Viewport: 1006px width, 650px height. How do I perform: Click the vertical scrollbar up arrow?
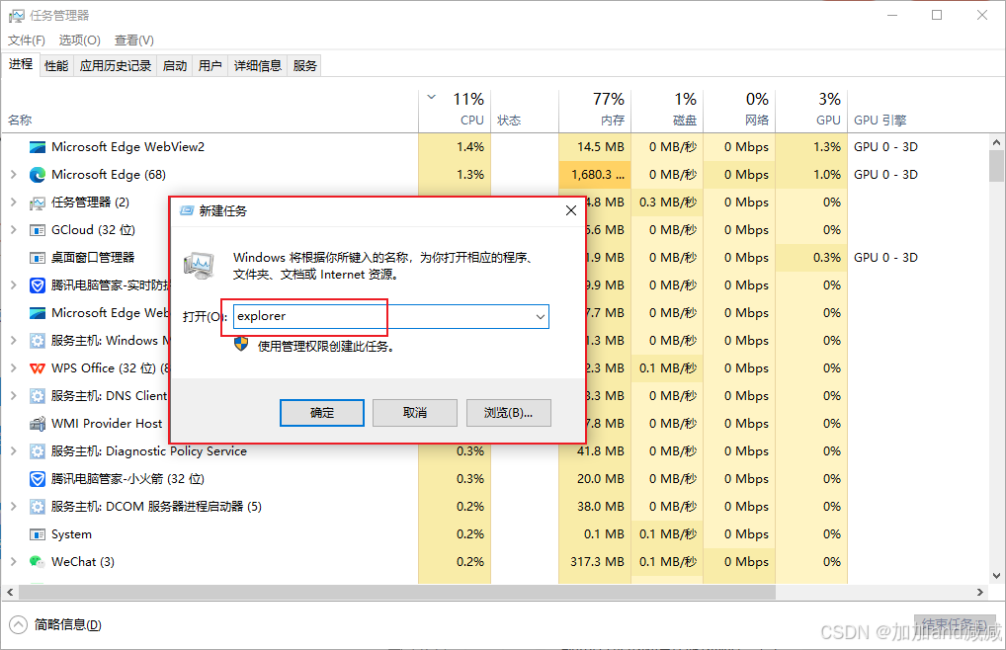(x=996, y=142)
